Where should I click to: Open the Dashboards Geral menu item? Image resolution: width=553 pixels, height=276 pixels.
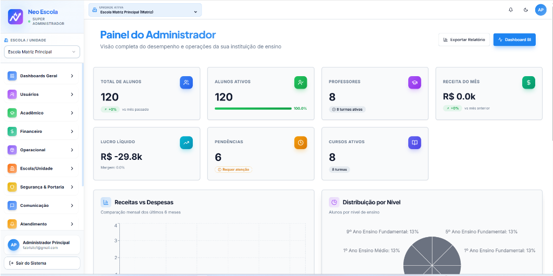coord(41,76)
